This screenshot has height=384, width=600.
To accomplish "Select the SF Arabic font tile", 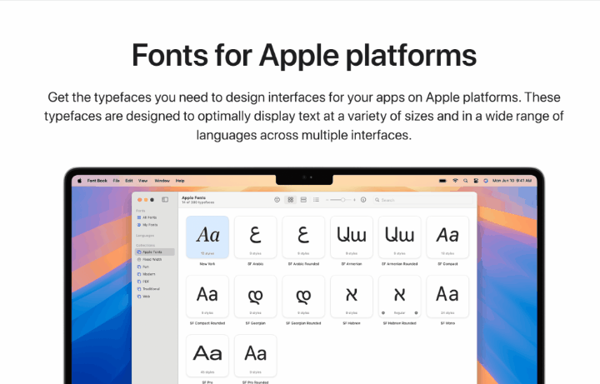I will coord(256,237).
